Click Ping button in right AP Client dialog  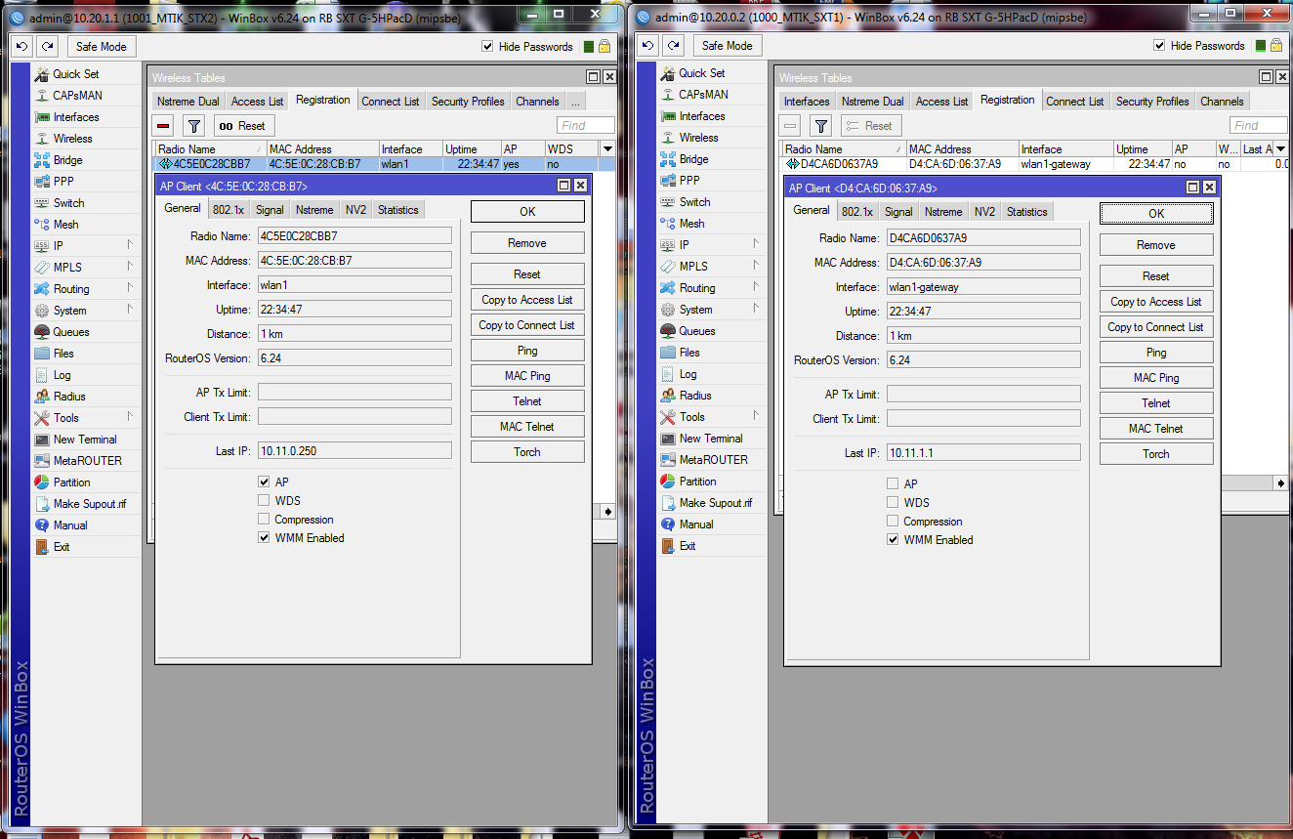point(1156,353)
